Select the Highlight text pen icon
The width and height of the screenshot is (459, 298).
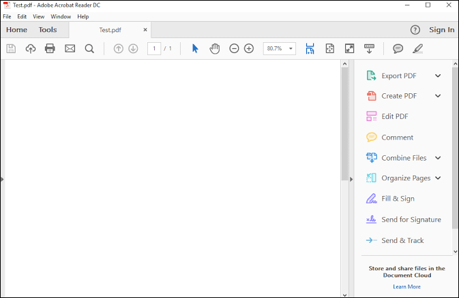point(417,48)
